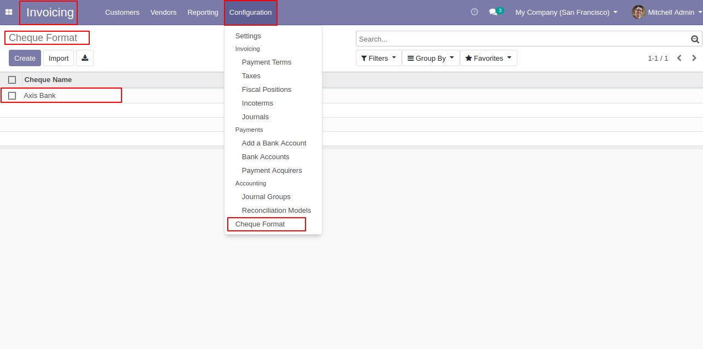
Task: Select Taxes menu entry
Action: (251, 76)
